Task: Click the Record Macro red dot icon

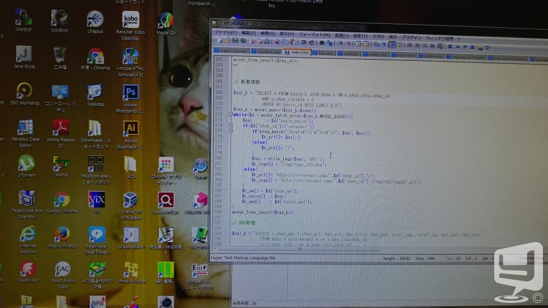Action: click(409, 45)
